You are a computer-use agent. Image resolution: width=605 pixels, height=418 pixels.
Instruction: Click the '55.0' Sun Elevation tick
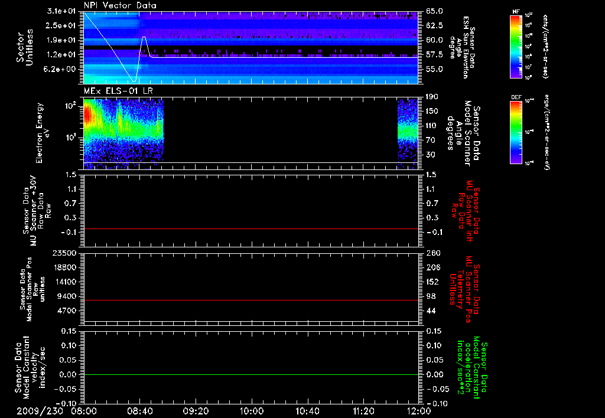[x=434, y=70]
